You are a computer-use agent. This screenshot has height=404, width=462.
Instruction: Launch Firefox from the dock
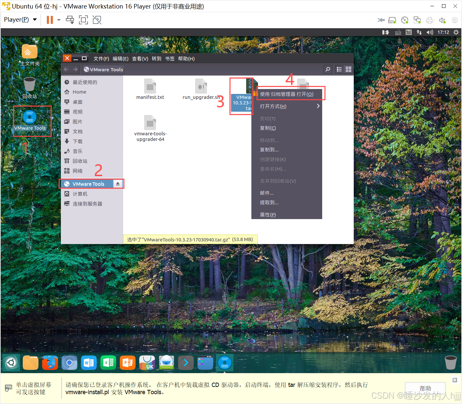click(50, 363)
